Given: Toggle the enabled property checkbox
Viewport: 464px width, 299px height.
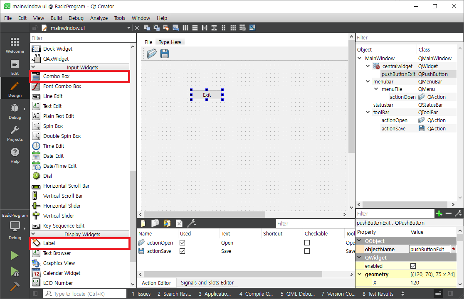Looking at the screenshot, I should click(413, 266).
